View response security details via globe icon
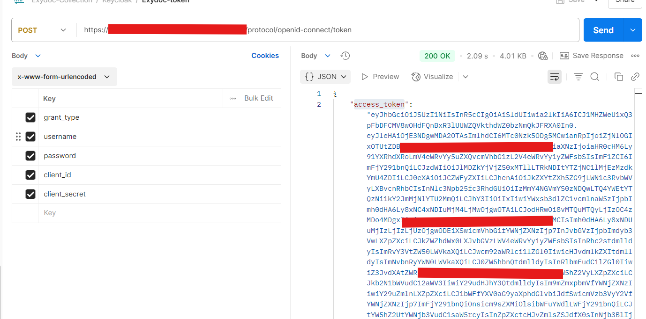646x319 pixels. (543, 56)
